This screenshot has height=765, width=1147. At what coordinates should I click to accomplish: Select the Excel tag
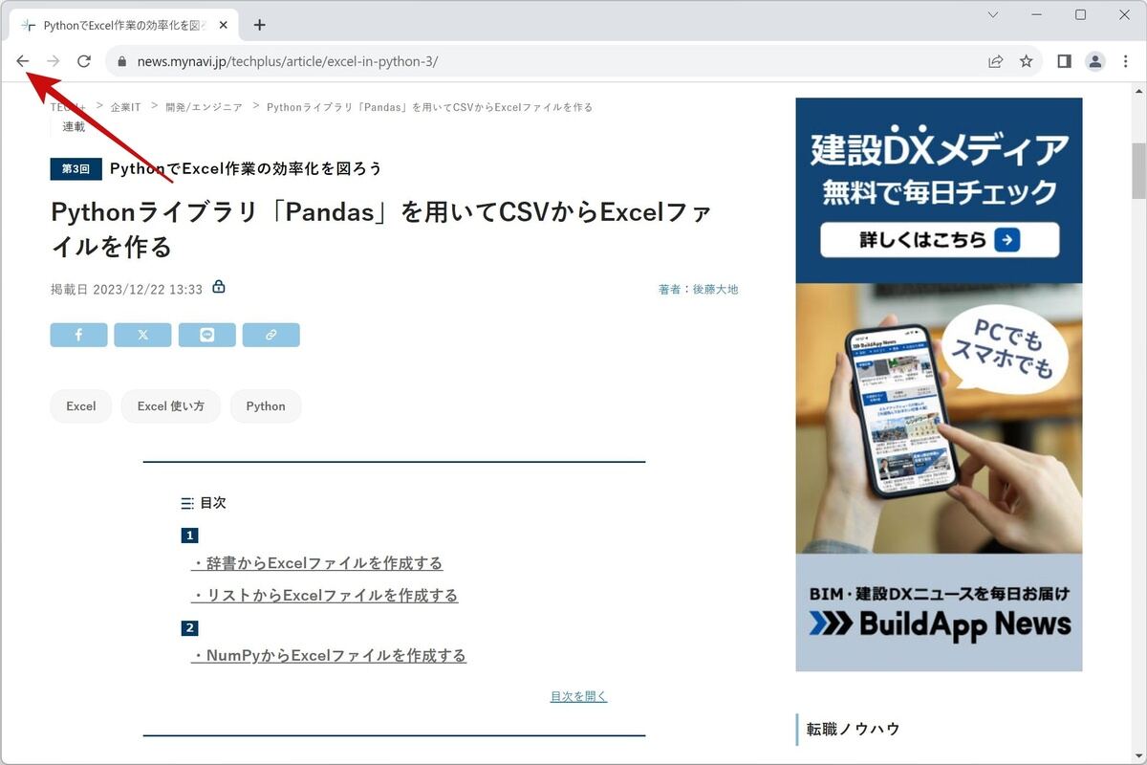pyautogui.click(x=81, y=406)
